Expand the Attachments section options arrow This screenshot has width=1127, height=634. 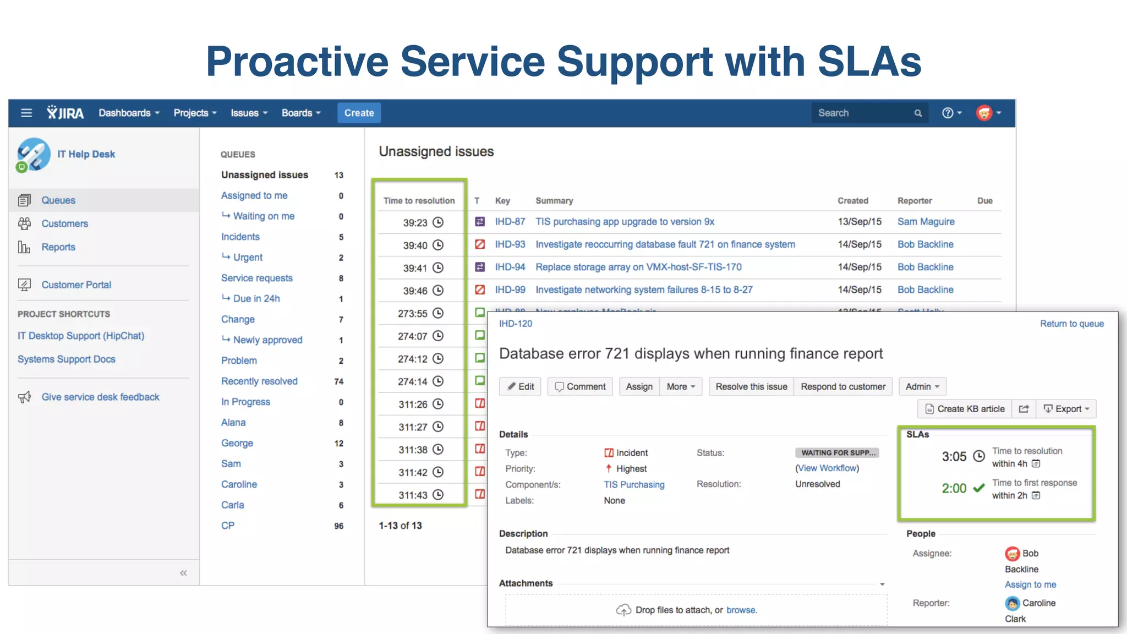tap(882, 584)
